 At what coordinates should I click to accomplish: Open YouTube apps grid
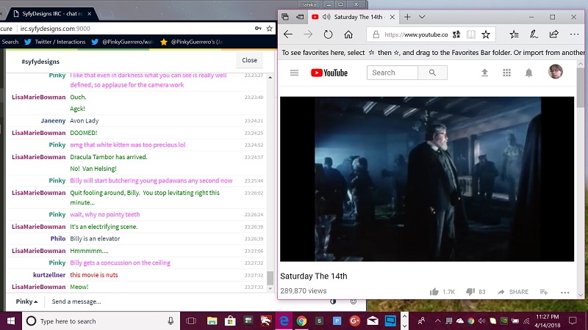[x=506, y=73]
